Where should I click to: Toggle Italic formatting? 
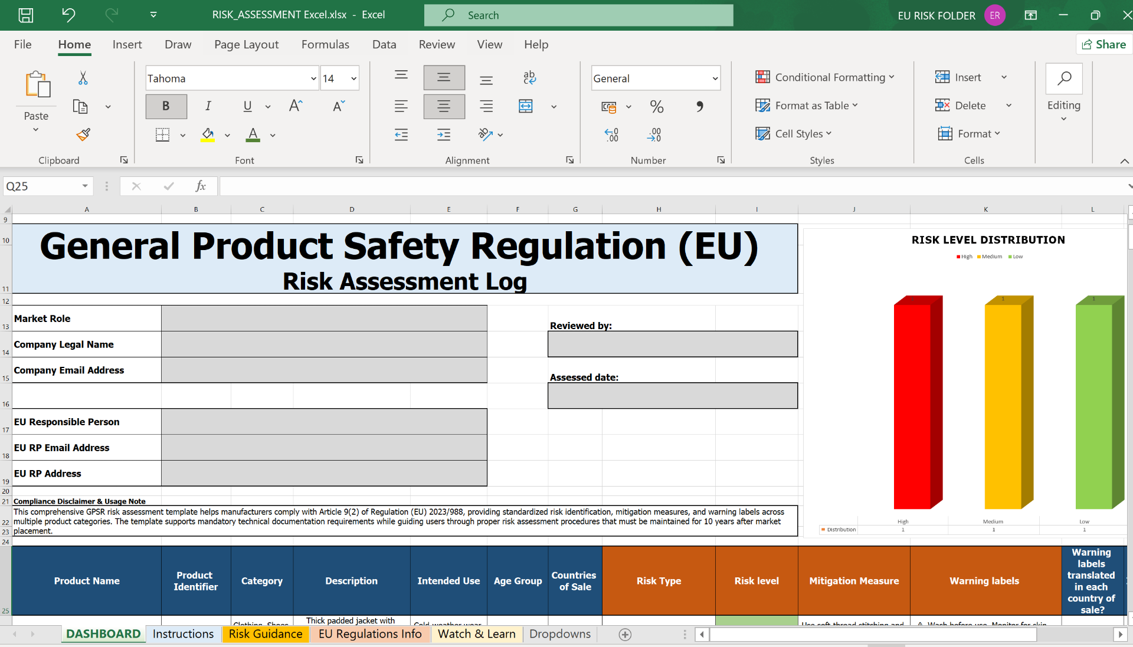click(x=208, y=106)
